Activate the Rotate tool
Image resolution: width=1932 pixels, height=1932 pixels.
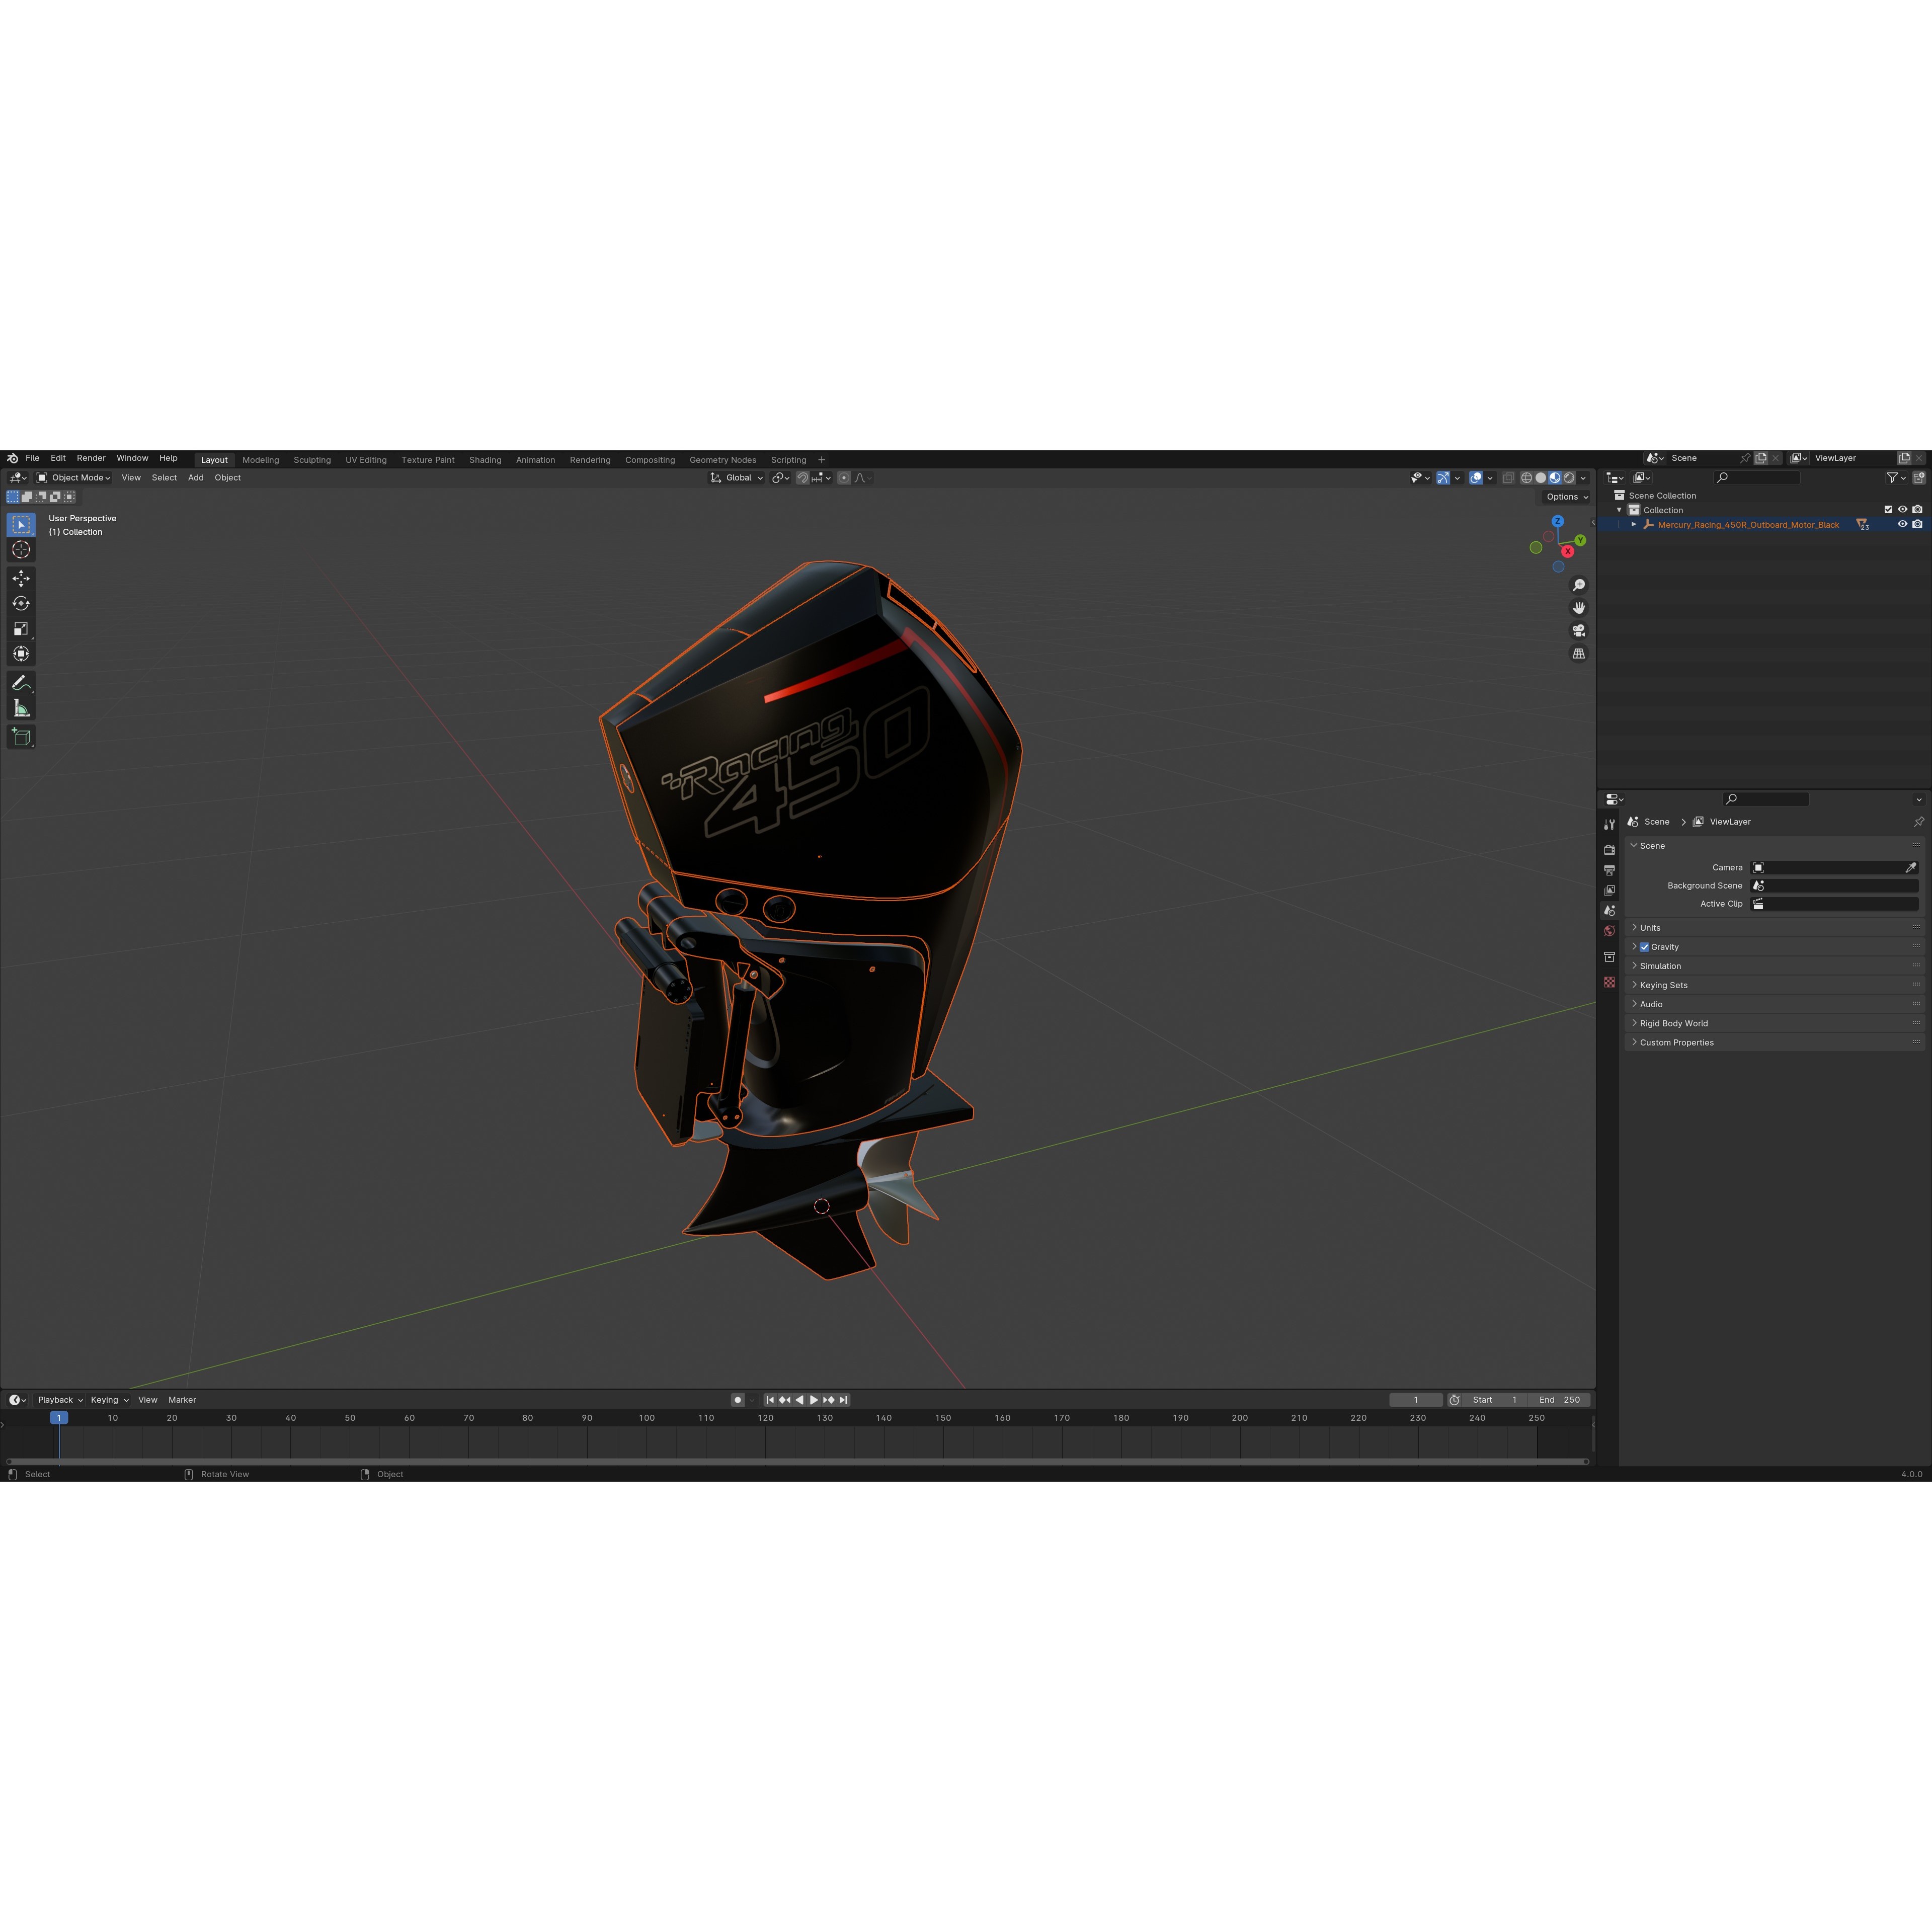click(21, 603)
